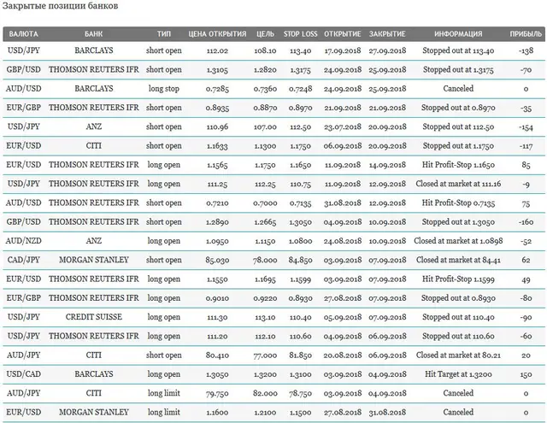This screenshot has width=547, height=423.
Task: Click opening price 0.7285
Action: [217, 89]
